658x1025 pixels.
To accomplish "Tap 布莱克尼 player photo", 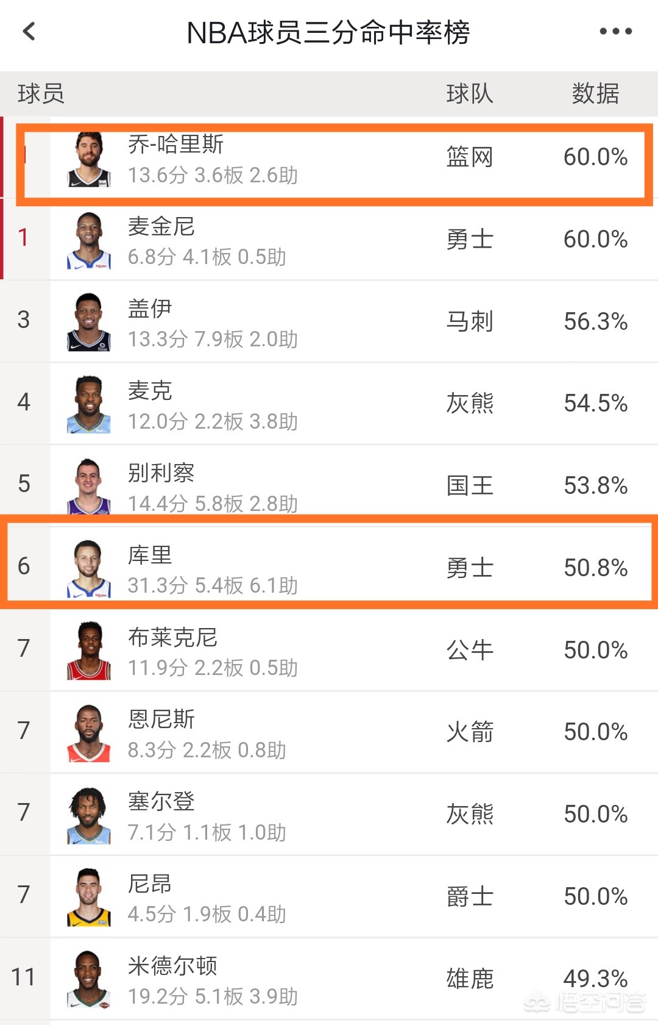I will click(x=89, y=651).
